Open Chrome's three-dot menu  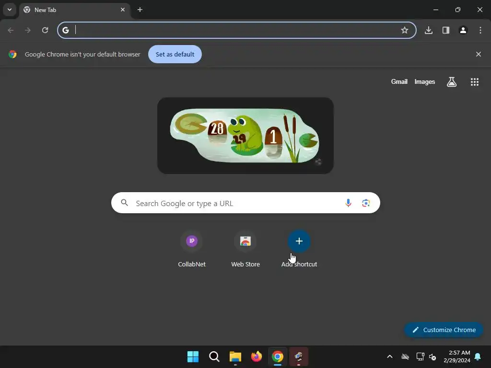(x=480, y=30)
